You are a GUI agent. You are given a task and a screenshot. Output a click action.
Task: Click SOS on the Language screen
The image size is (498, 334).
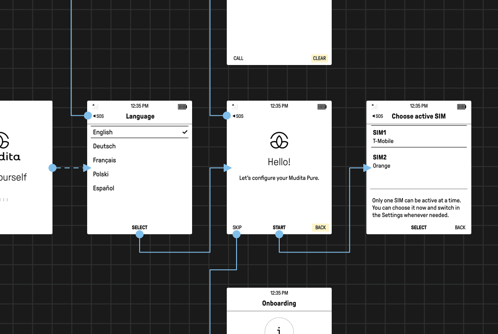tap(98, 116)
